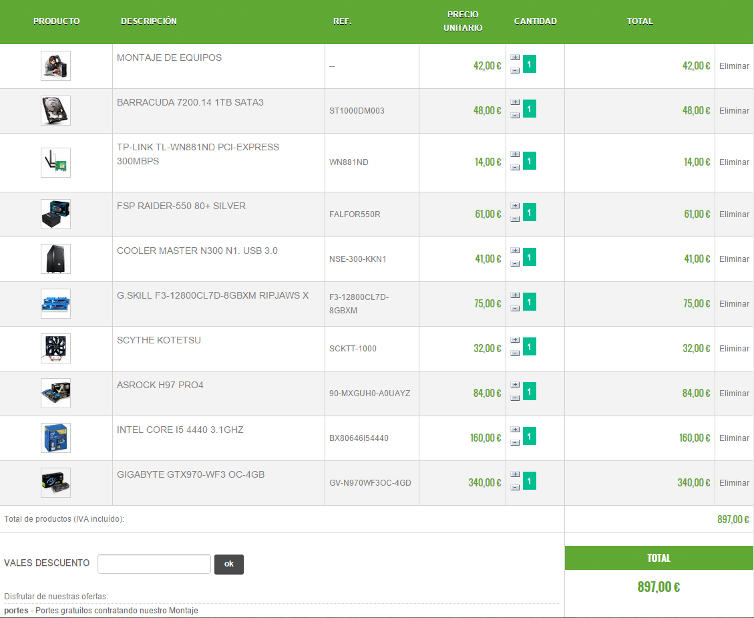754x618 pixels.
Task: Select quantity field of INTEL CORE I5 4440
Action: (x=530, y=436)
